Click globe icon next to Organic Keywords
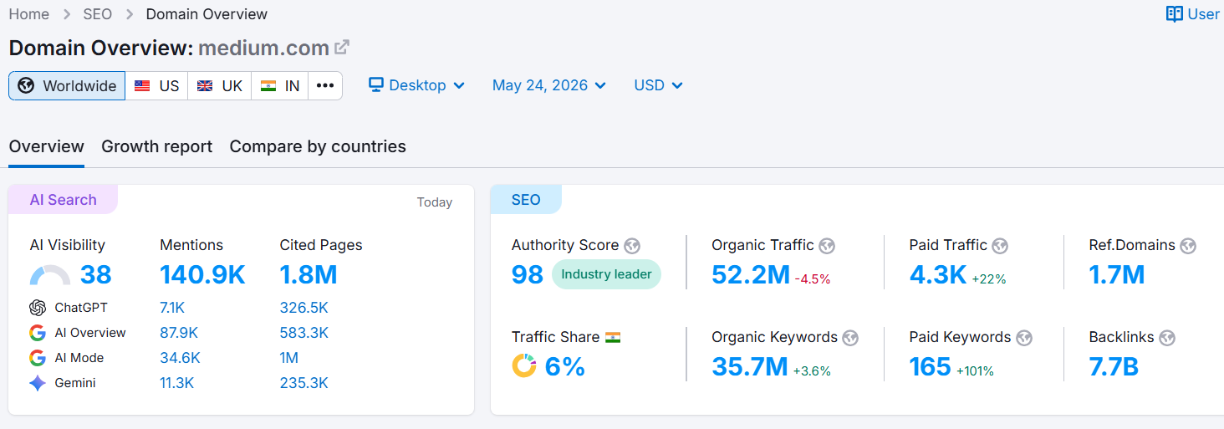 (850, 338)
